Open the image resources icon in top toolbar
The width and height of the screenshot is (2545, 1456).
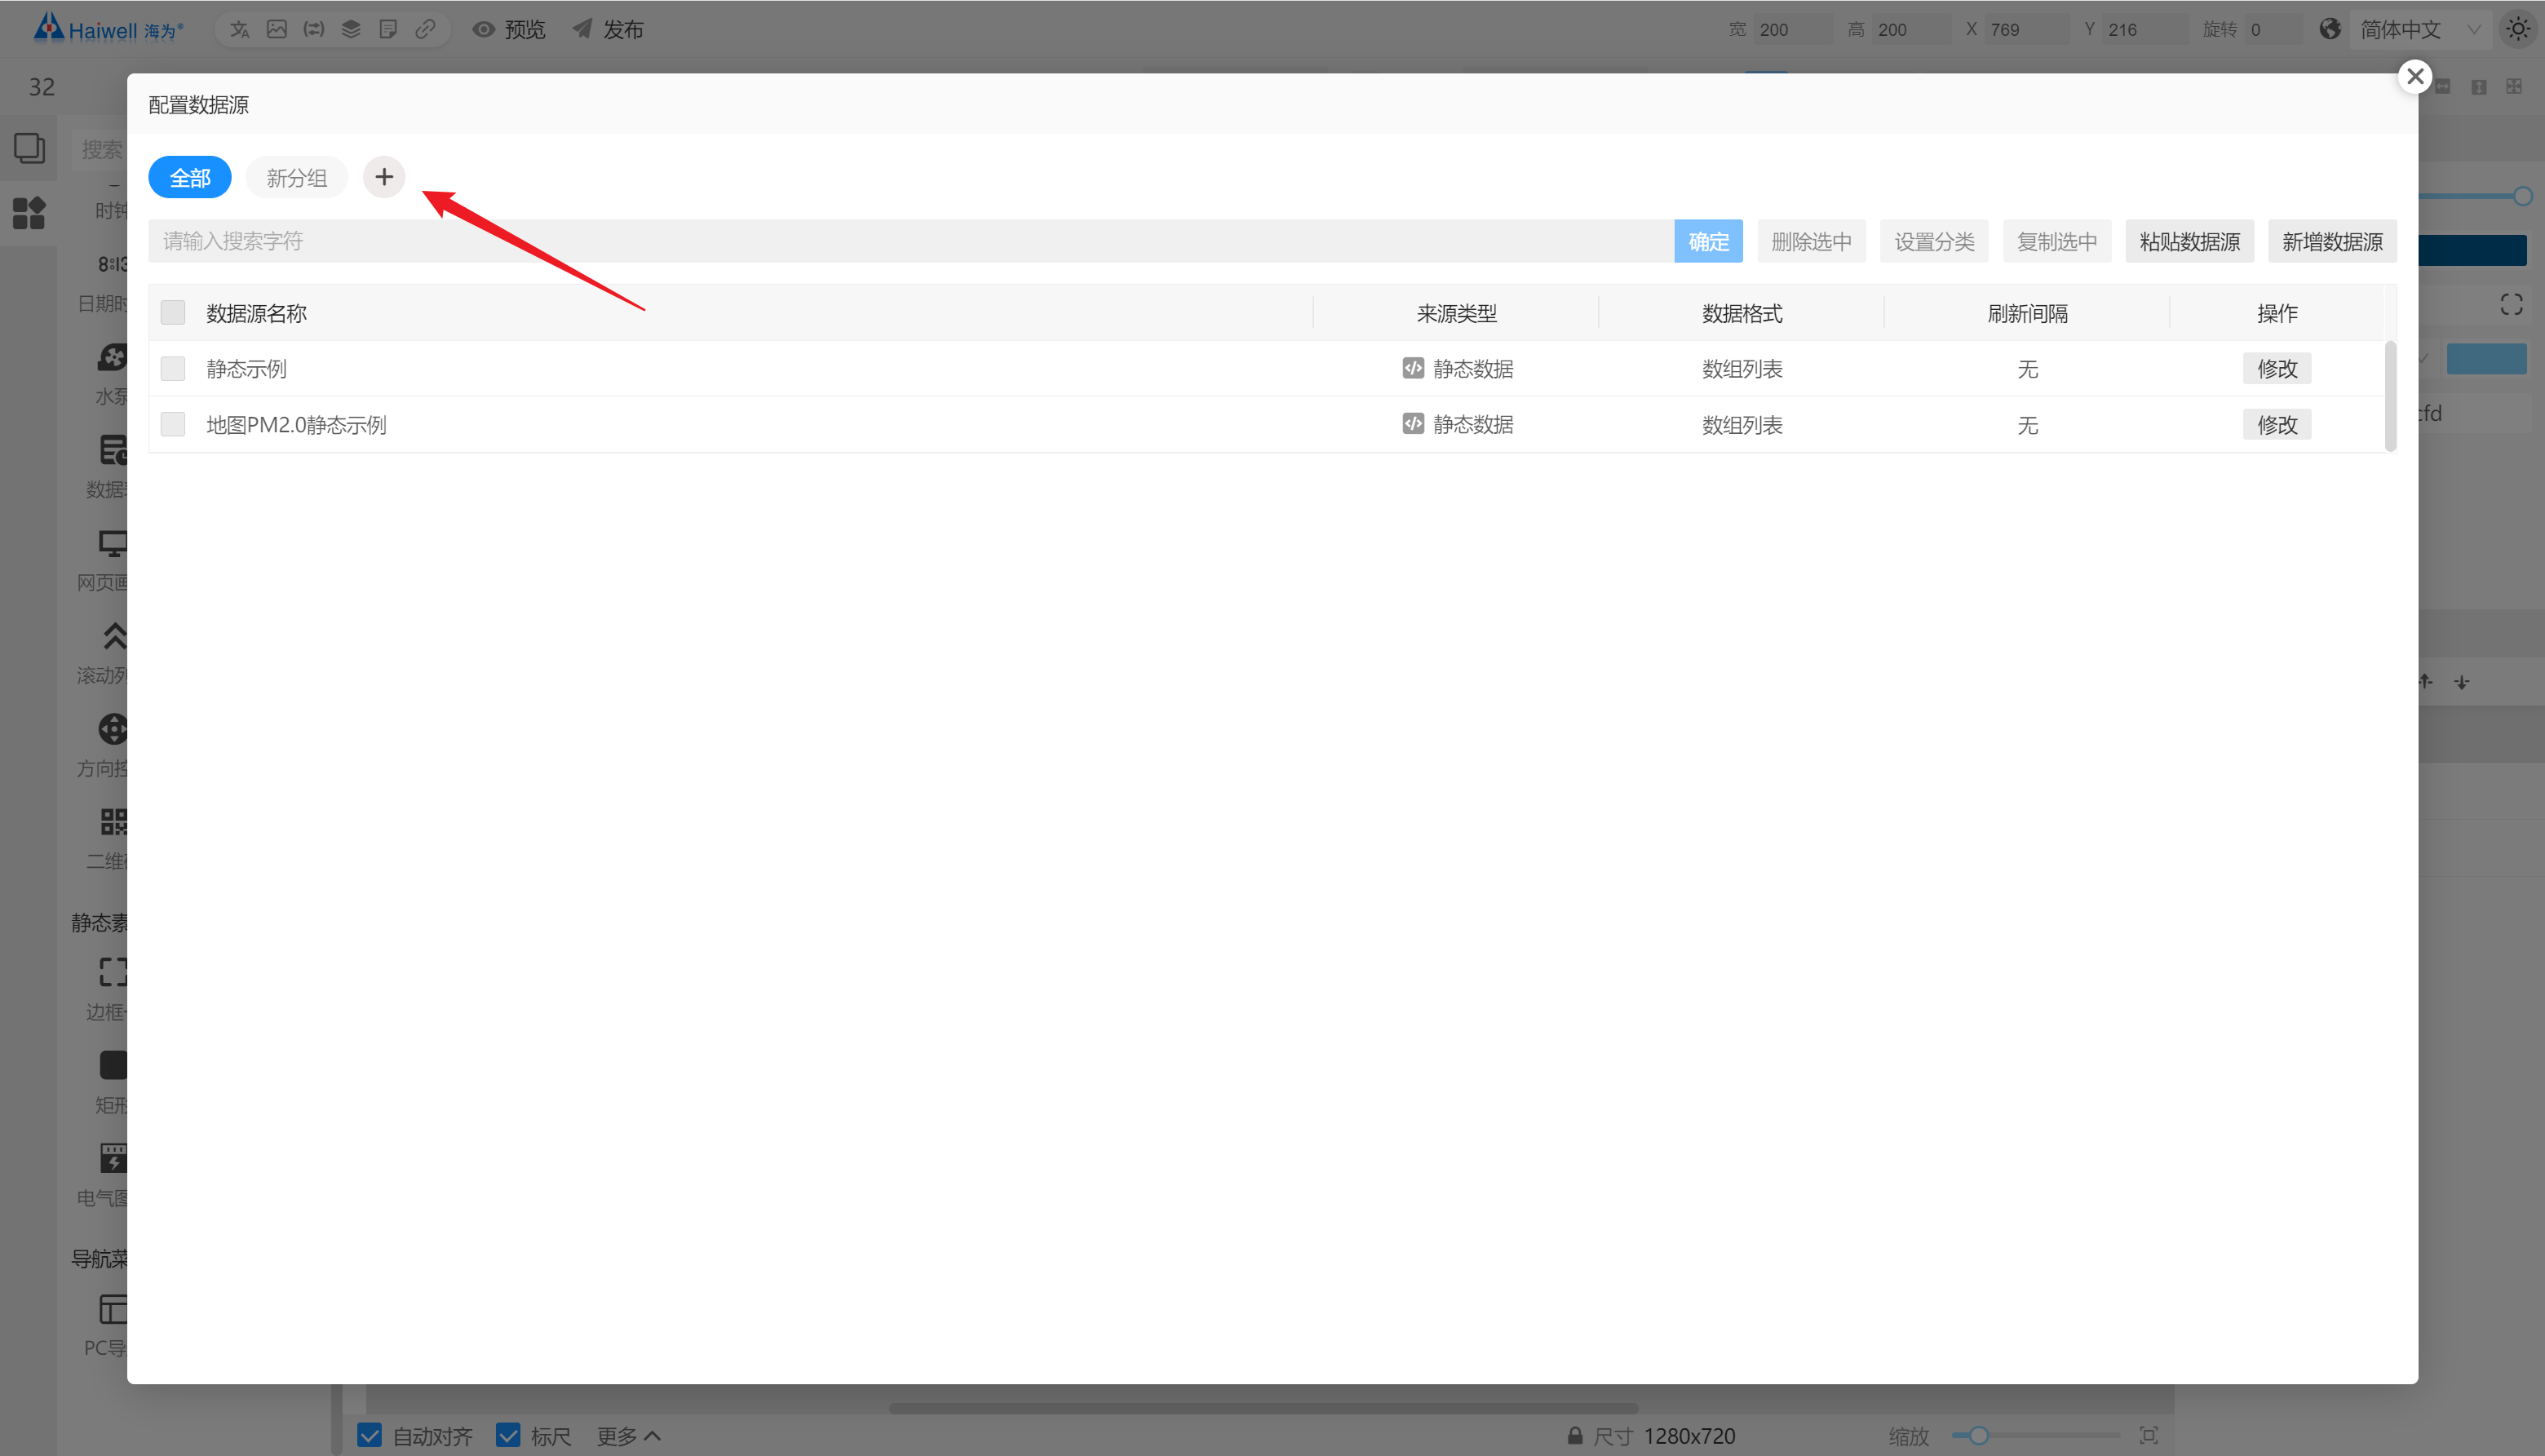(277, 29)
